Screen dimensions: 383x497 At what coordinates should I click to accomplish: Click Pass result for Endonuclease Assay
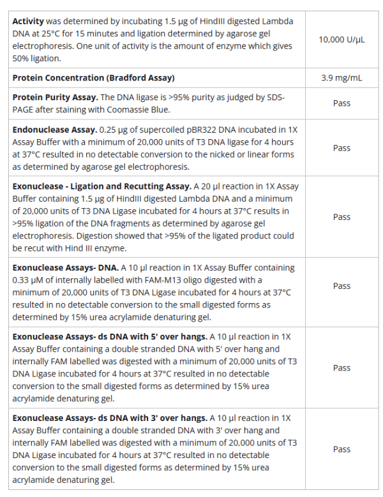coord(342,148)
